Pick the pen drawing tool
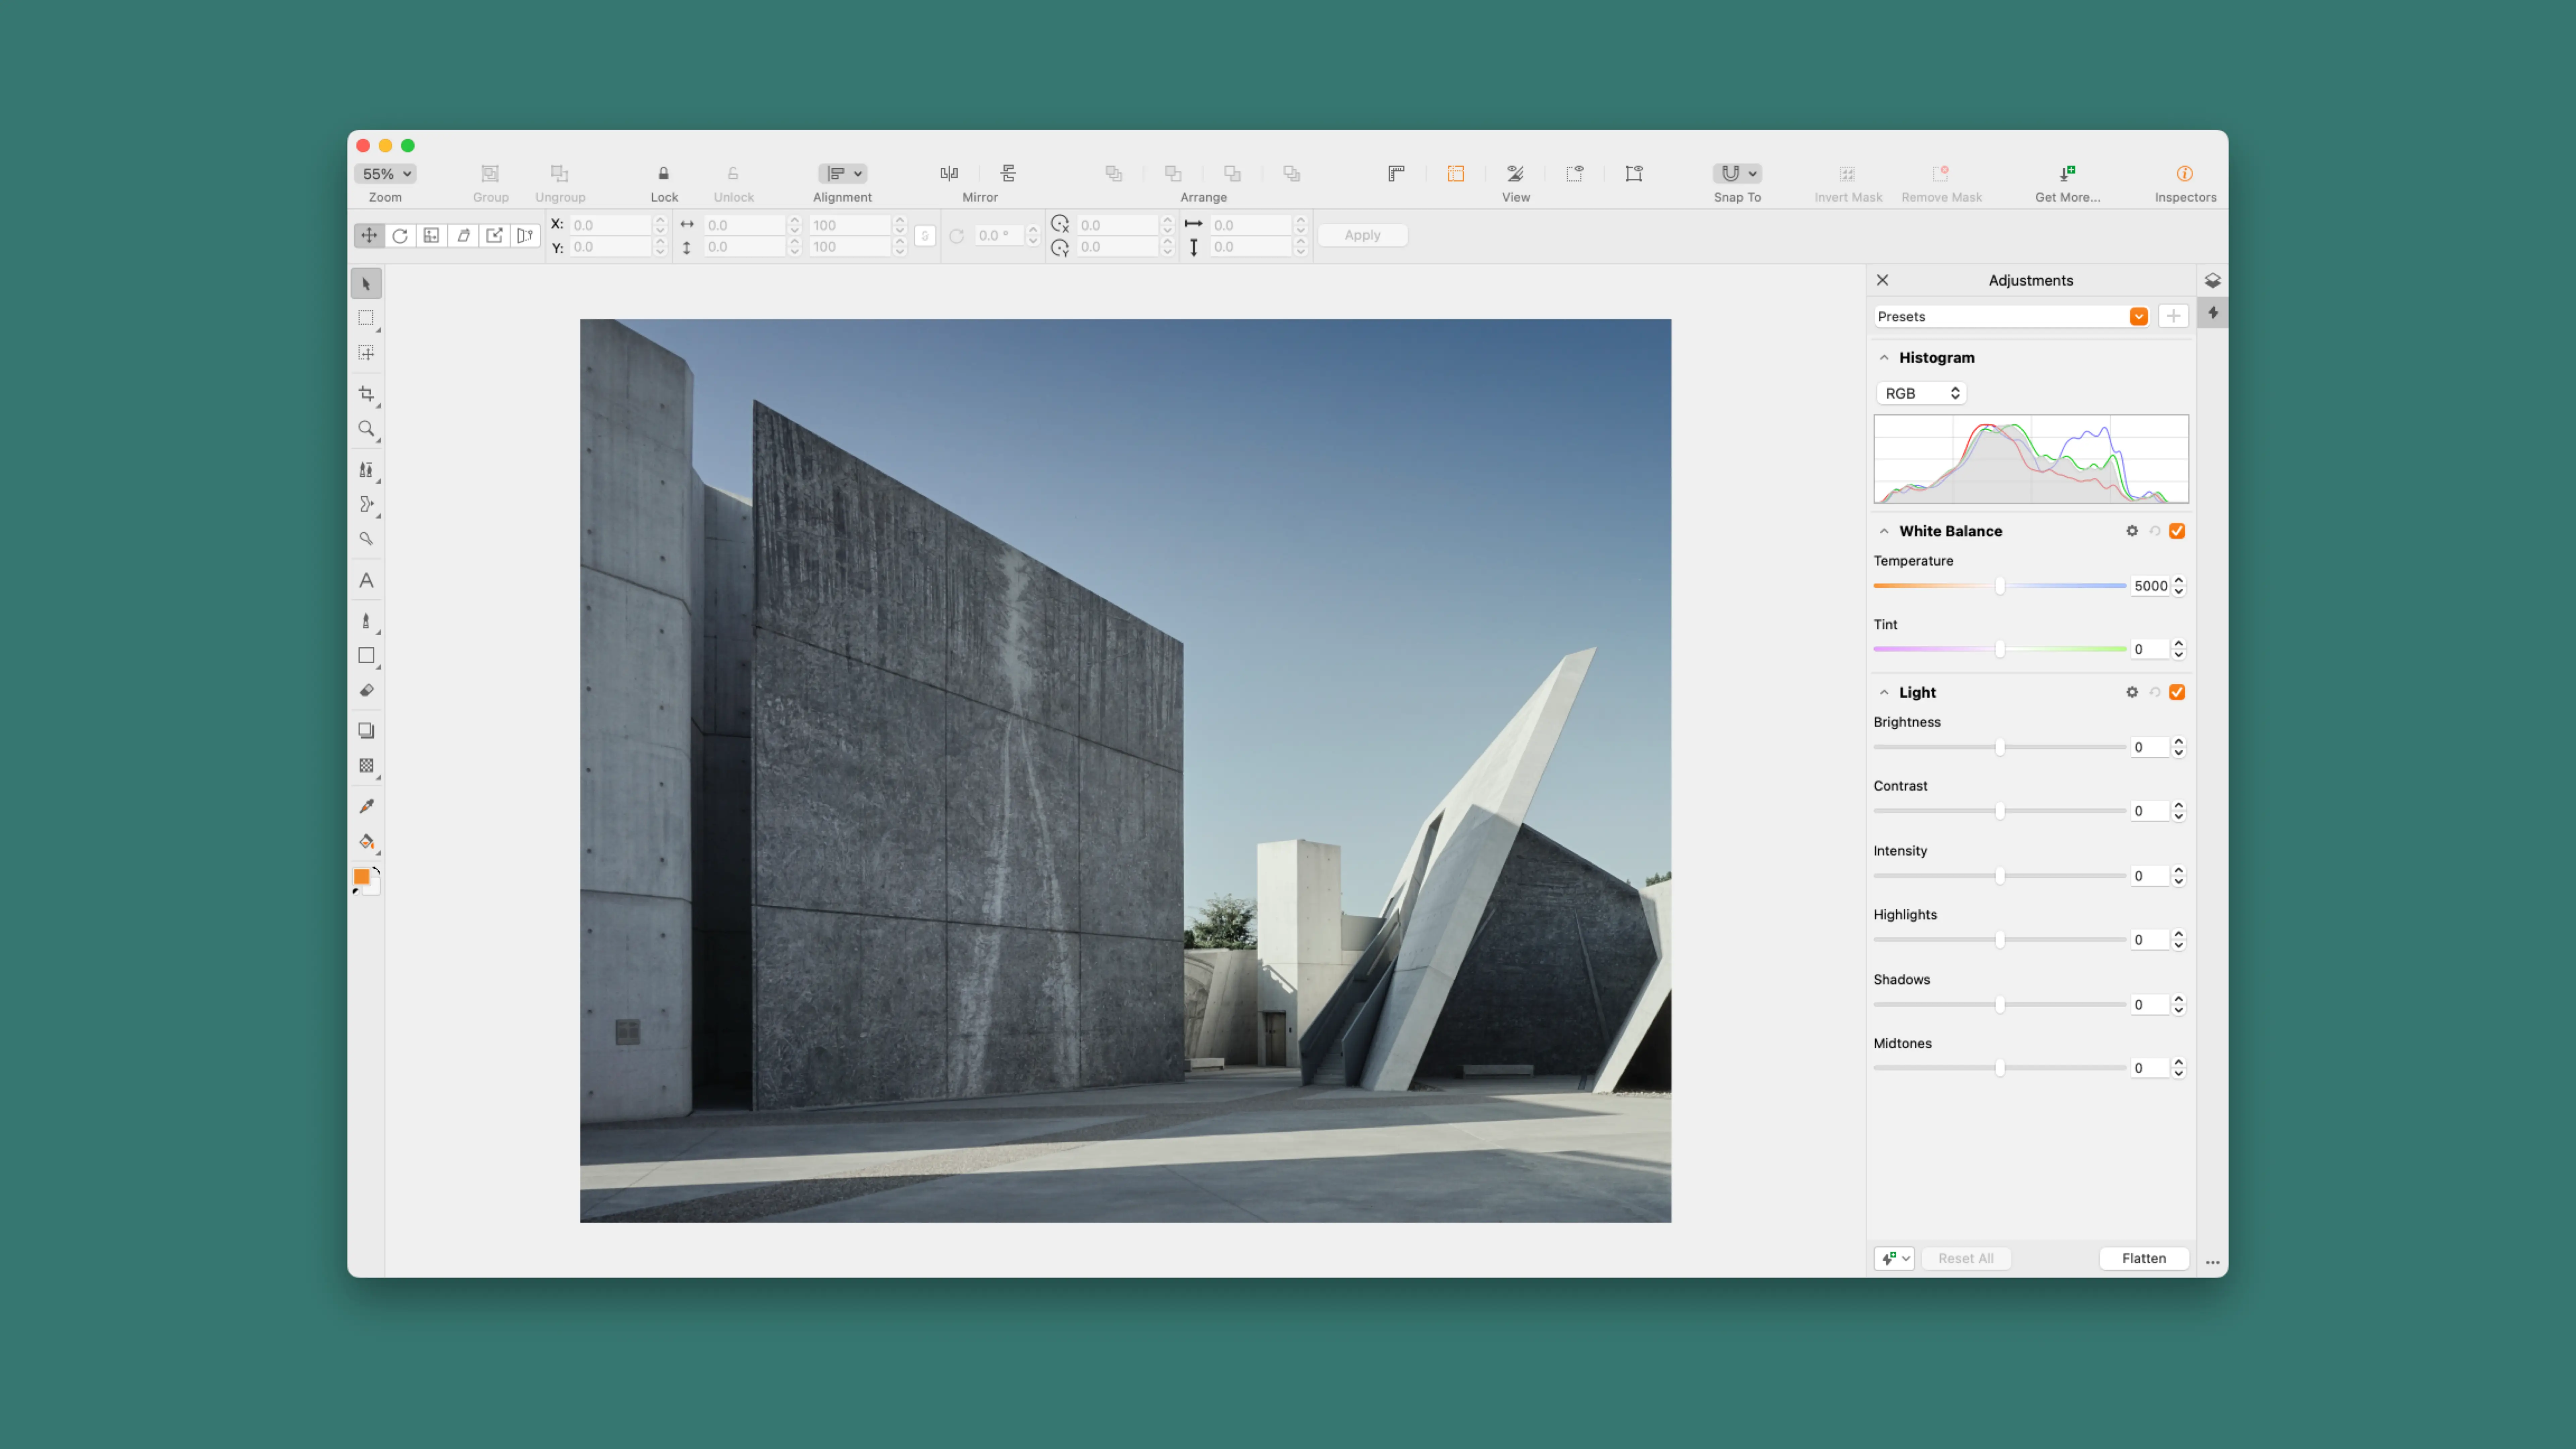Viewport: 2576px width, 1449px height. 366,621
